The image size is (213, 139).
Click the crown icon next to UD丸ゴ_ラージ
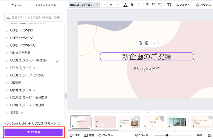tap(34, 68)
